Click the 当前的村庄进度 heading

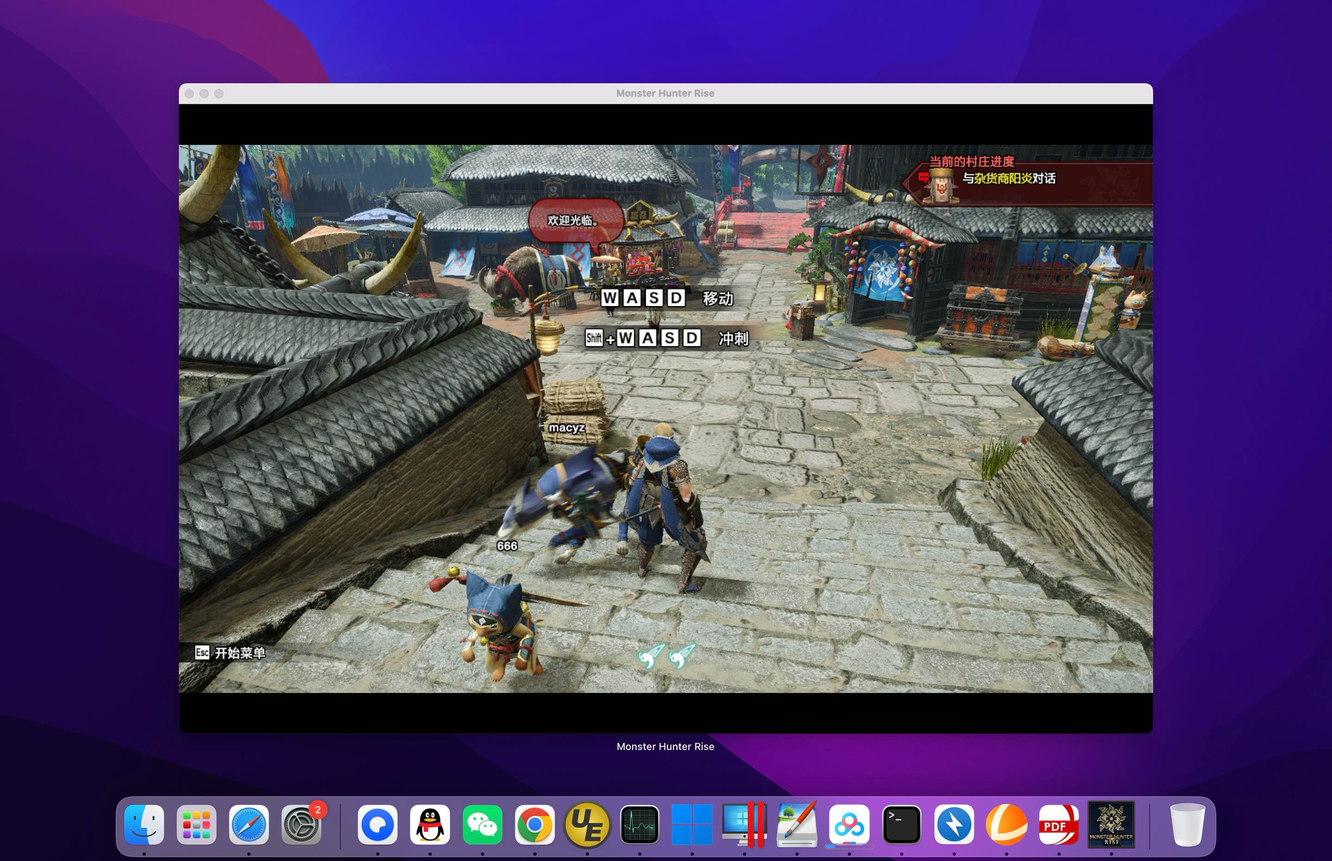971,161
